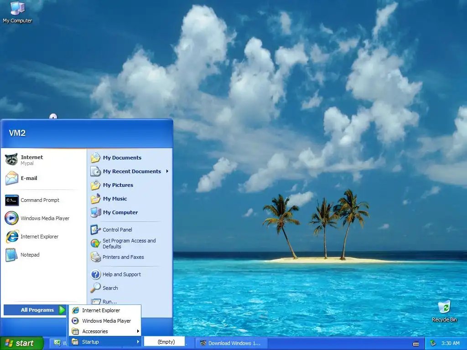Expand the Accessories submenu
Image resolution: width=467 pixels, height=350 pixels.
pos(105,331)
